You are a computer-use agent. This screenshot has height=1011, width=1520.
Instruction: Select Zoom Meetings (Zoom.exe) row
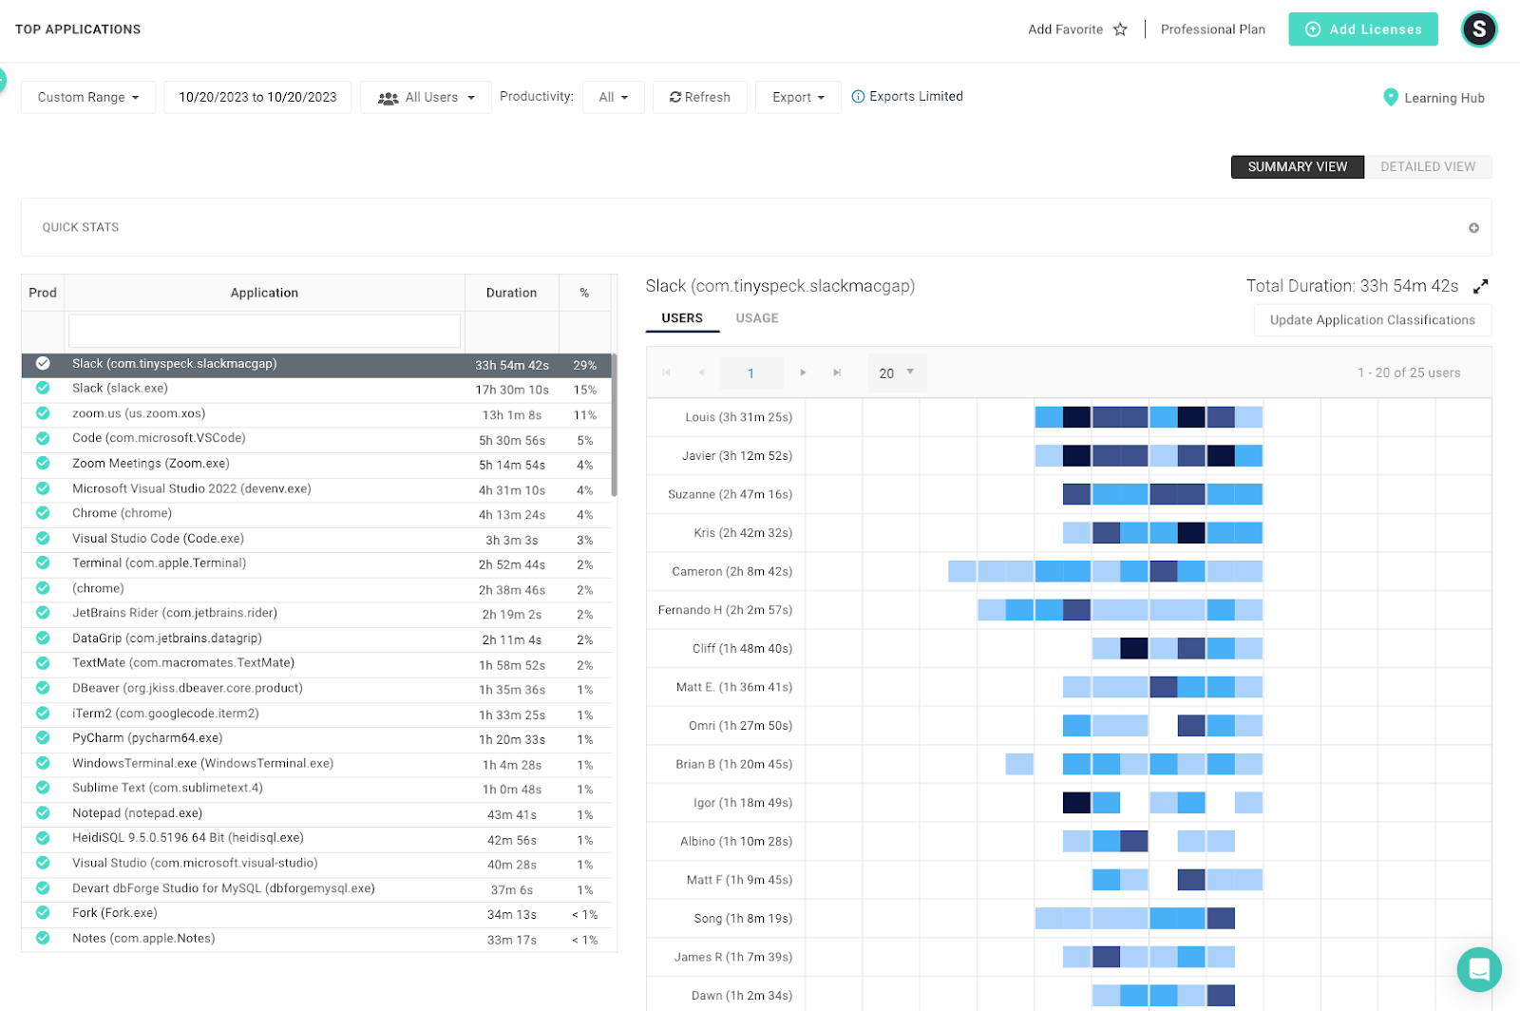click(317, 464)
